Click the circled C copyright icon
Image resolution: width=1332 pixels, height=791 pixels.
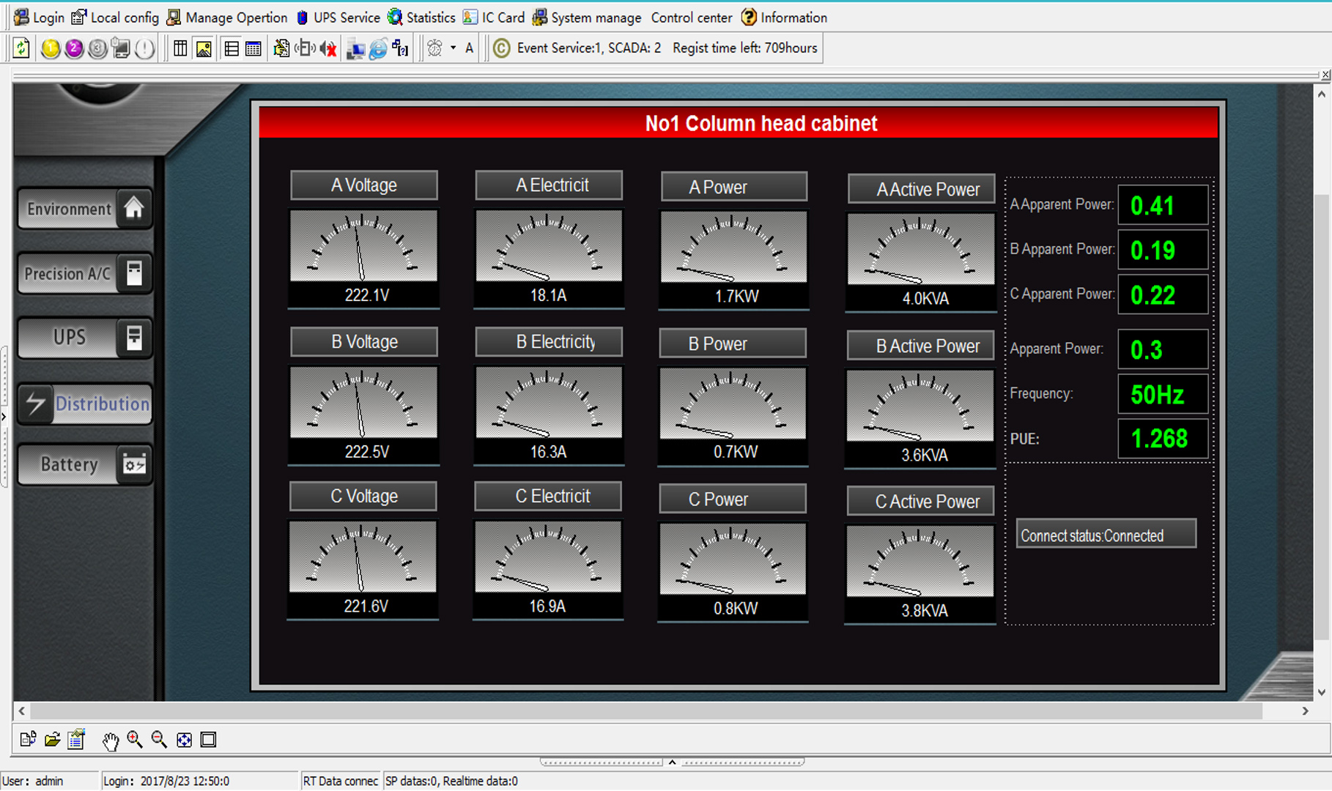tap(502, 48)
